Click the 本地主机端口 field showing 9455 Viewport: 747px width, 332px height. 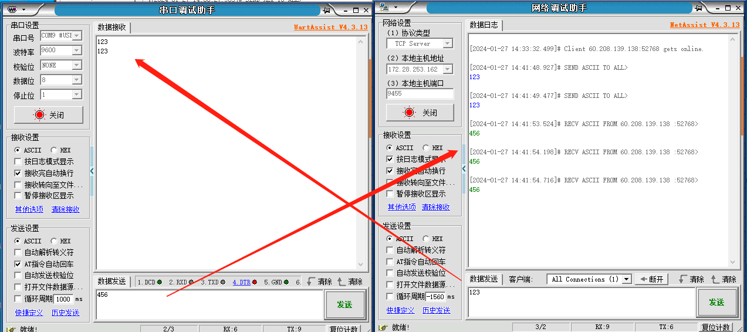[x=420, y=94]
